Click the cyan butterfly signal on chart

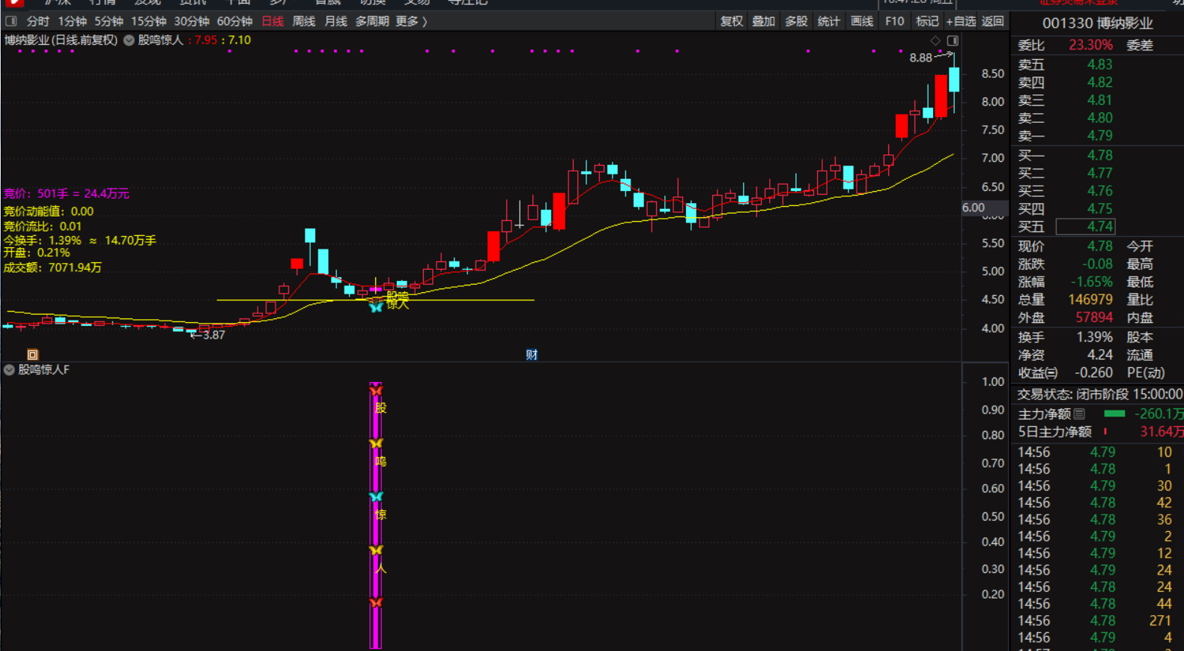(376, 306)
